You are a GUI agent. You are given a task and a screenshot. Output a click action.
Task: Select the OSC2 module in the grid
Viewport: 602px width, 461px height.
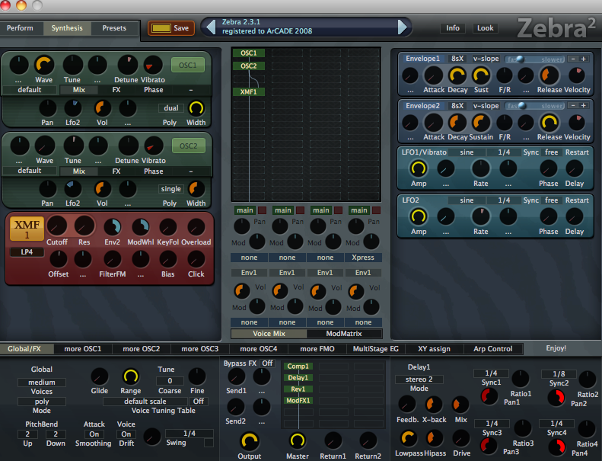coord(248,66)
